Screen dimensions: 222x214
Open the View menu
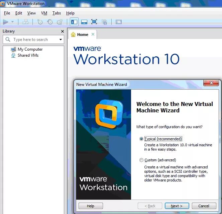coord(31,13)
